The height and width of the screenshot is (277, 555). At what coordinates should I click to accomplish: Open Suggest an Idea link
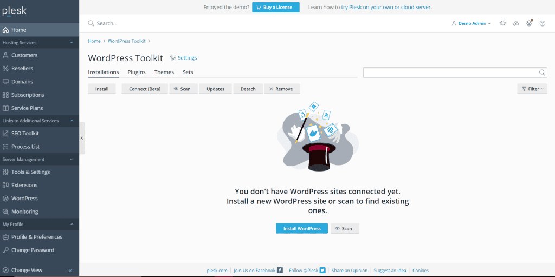point(390,271)
